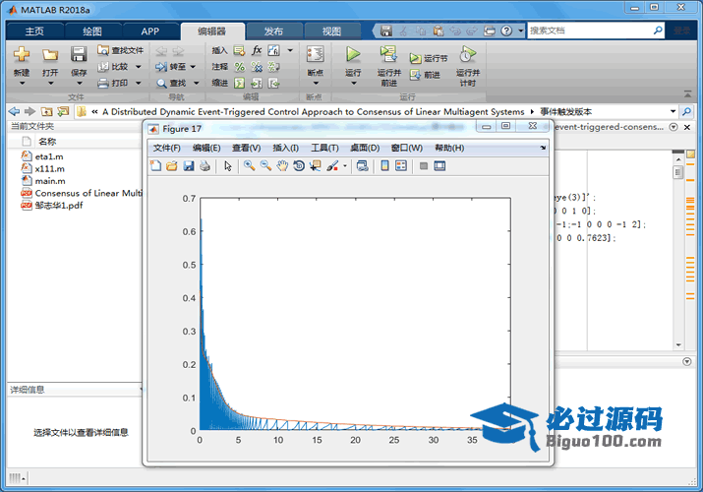Toggle the brush data tool
This screenshot has height=492, width=703.
click(x=332, y=166)
